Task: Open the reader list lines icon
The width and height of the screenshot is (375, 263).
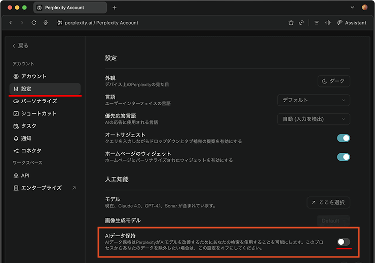Action: click(316, 23)
